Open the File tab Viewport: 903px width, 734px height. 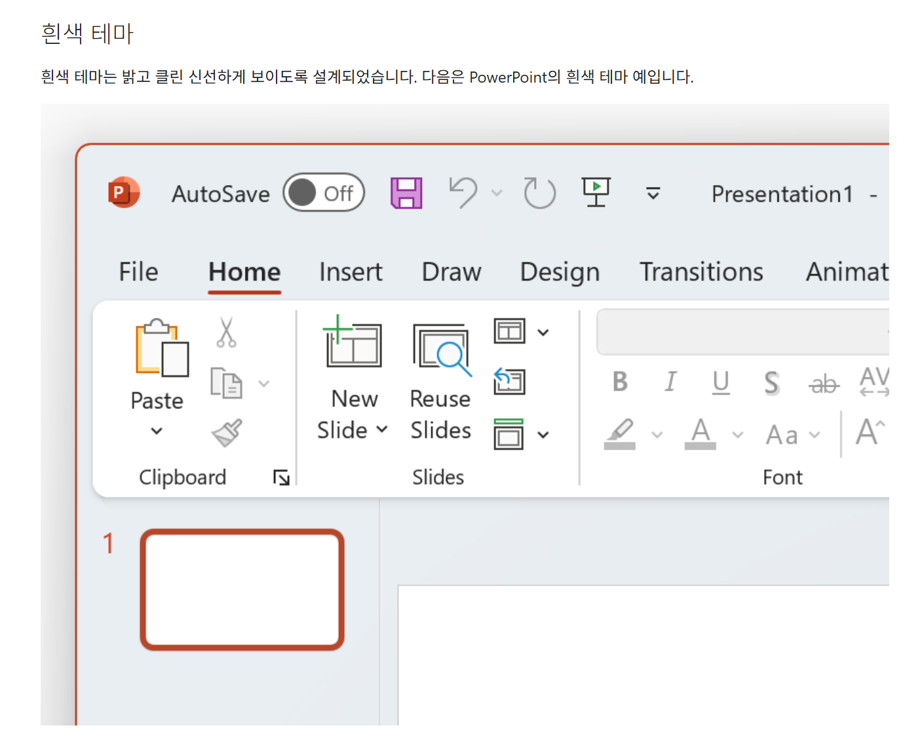pos(138,272)
